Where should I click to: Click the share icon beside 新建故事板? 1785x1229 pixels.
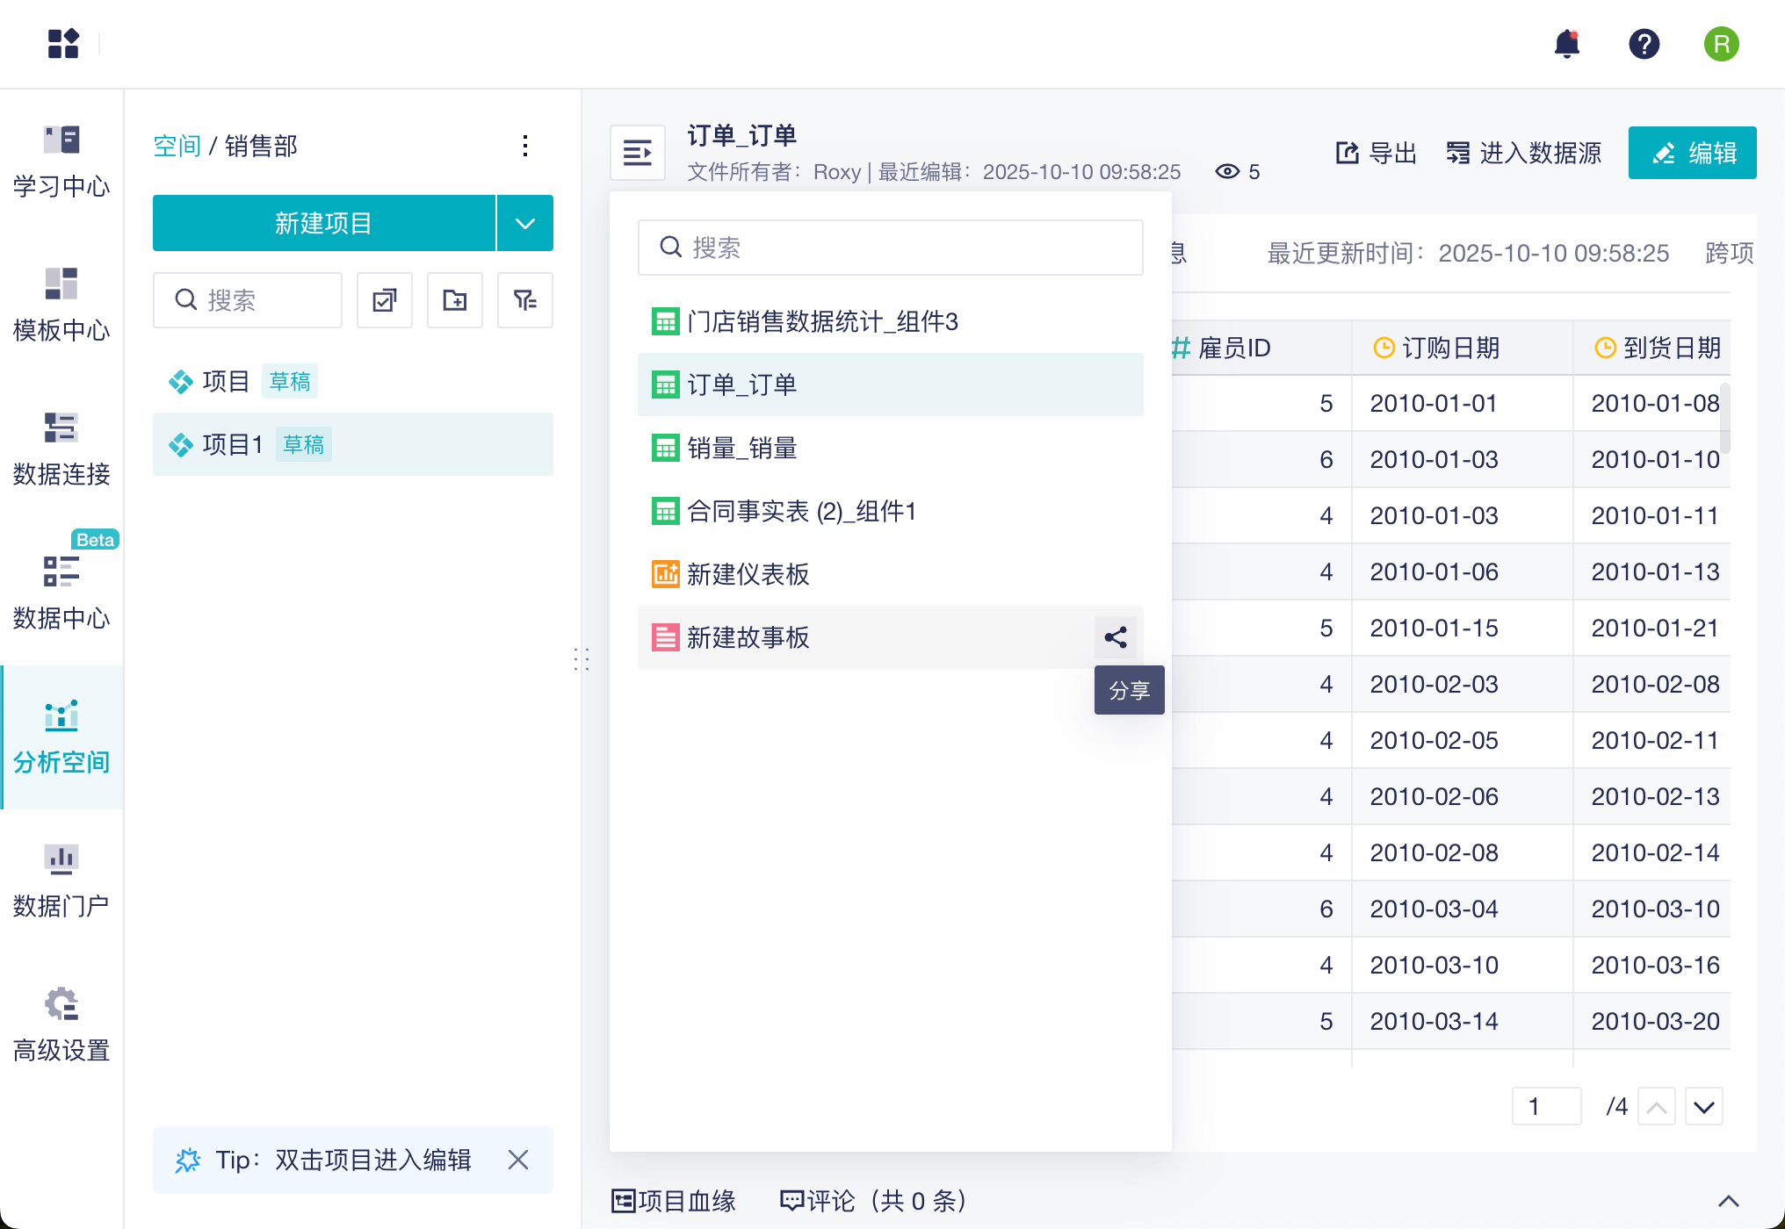(x=1115, y=637)
